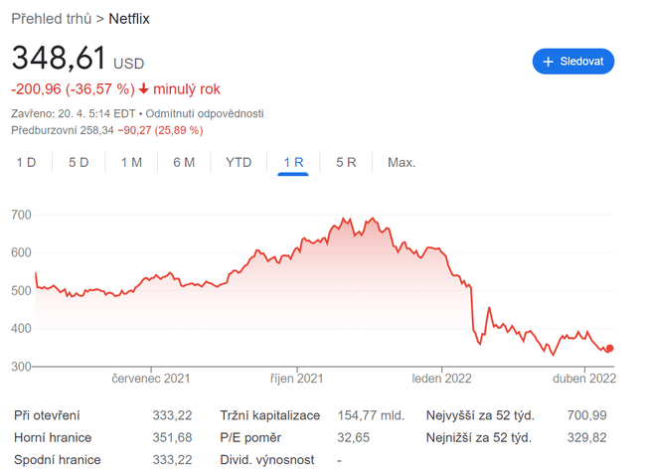Click the P/E poměr label

[250, 437]
